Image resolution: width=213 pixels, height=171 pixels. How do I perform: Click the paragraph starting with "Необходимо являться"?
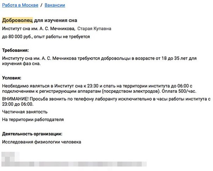tap(99, 88)
